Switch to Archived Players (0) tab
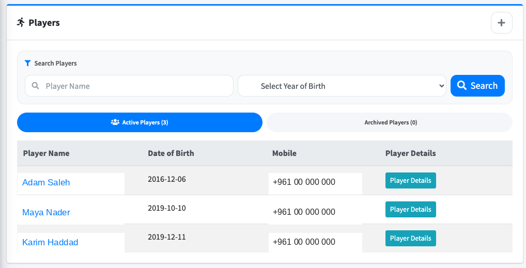Screen dimensions: 526x268 [x=390, y=122]
